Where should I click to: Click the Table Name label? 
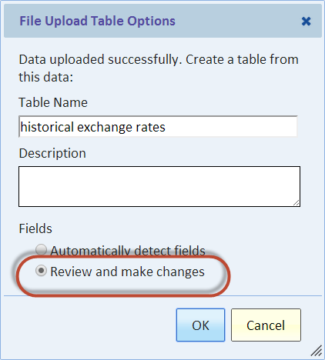pos(53,102)
